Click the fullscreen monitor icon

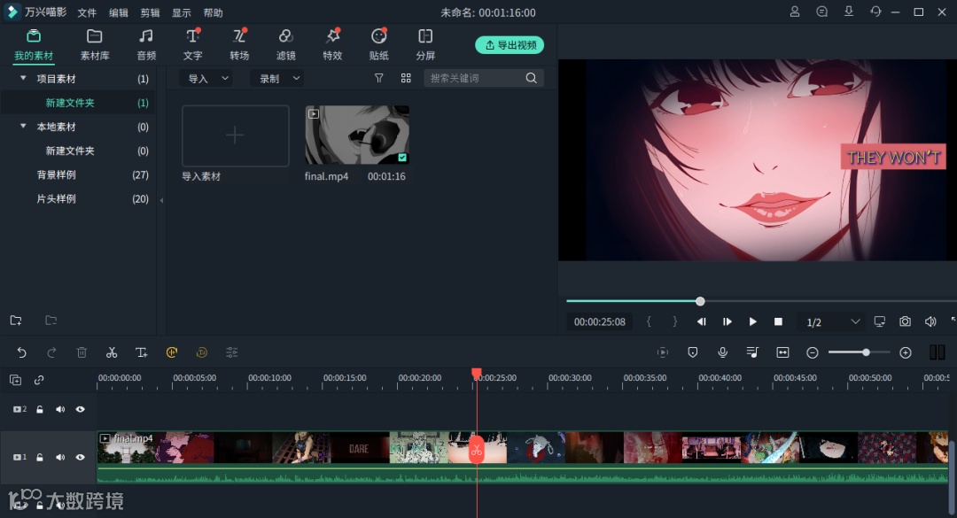880,321
